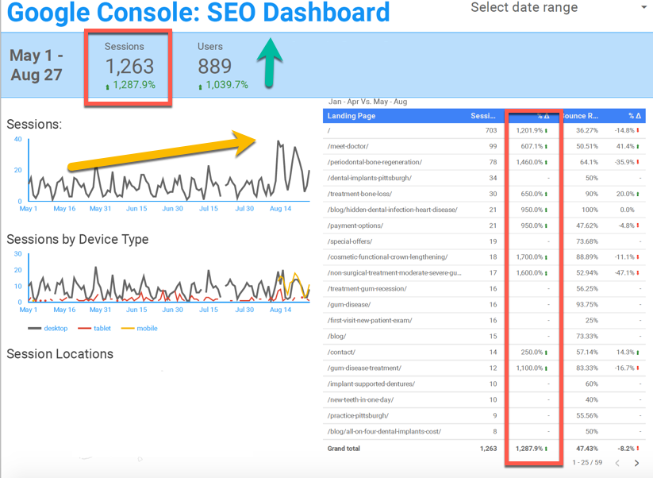
Task: Click the 703 sessions cell
Action: coord(491,130)
